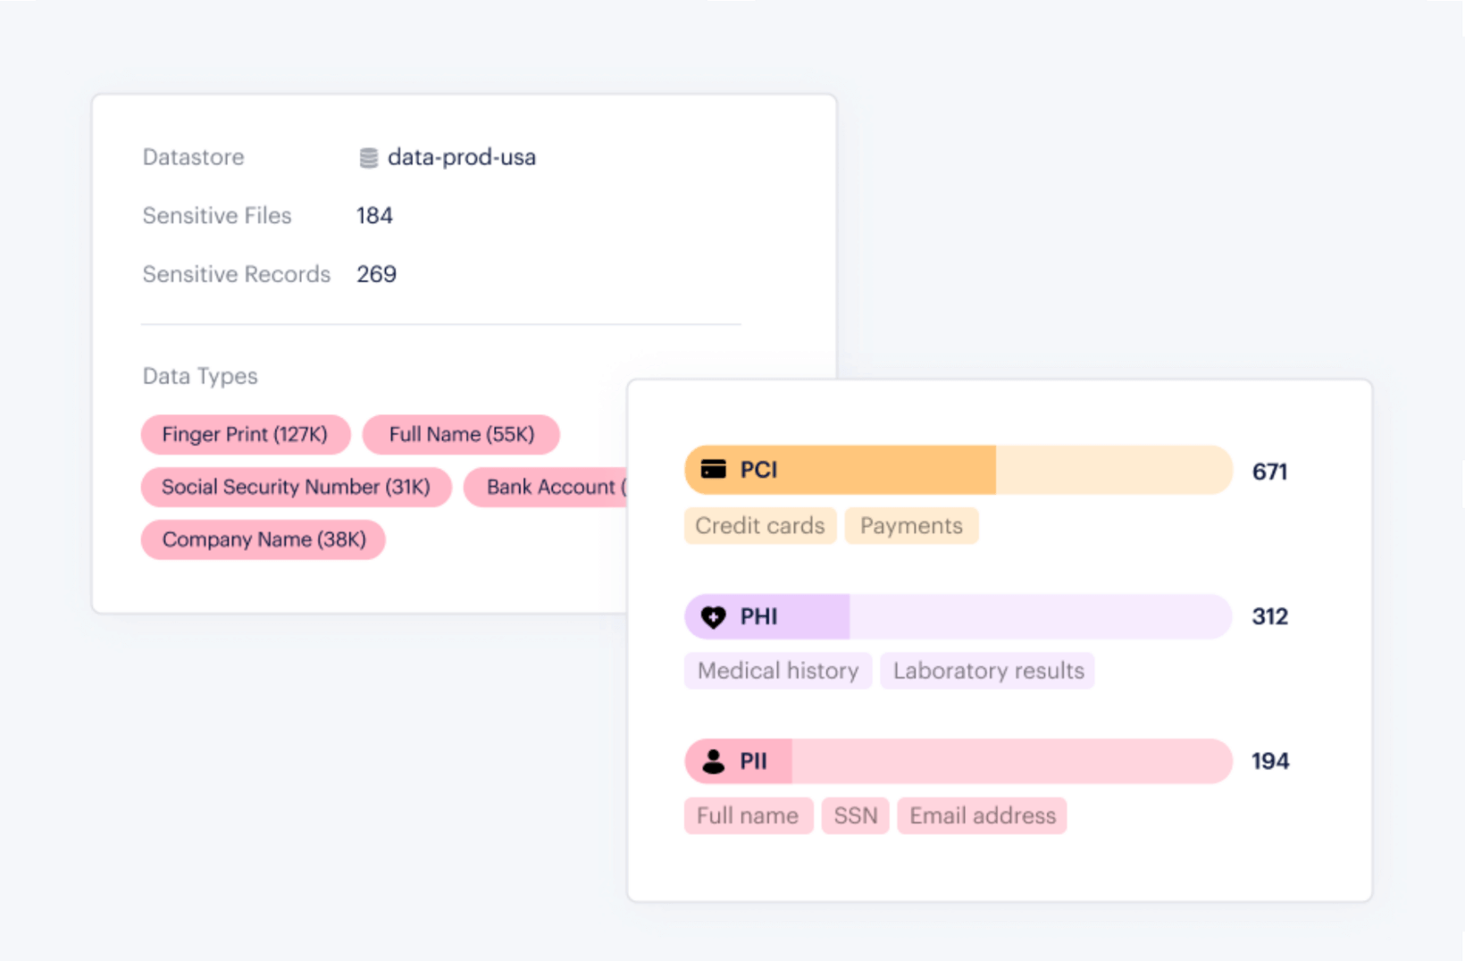Click the Payments label under PCI
Viewport: 1465px width, 961px height.
(911, 526)
